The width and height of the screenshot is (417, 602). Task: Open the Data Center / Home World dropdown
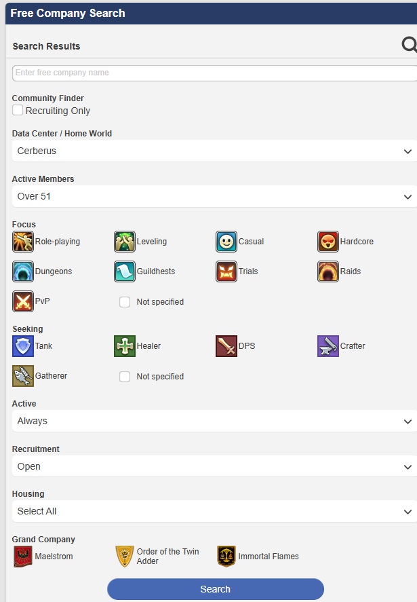point(214,151)
